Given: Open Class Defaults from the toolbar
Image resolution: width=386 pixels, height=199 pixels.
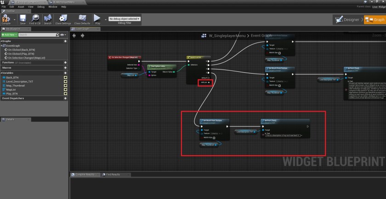Looking at the screenshot, I should tap(82, 19).
